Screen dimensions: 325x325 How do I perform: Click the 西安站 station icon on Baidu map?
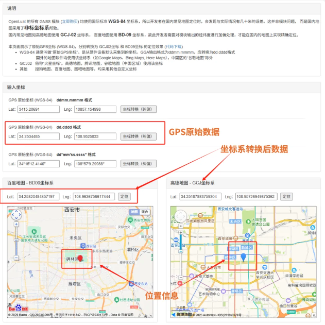[x=83, y=246]
